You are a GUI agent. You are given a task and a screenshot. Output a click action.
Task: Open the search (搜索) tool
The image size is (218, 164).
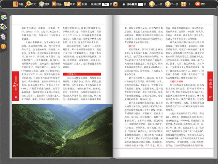click(44, 4)
